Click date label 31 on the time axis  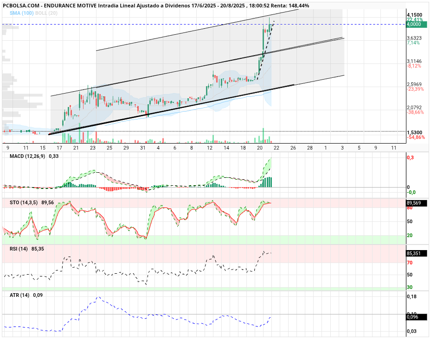142,148
